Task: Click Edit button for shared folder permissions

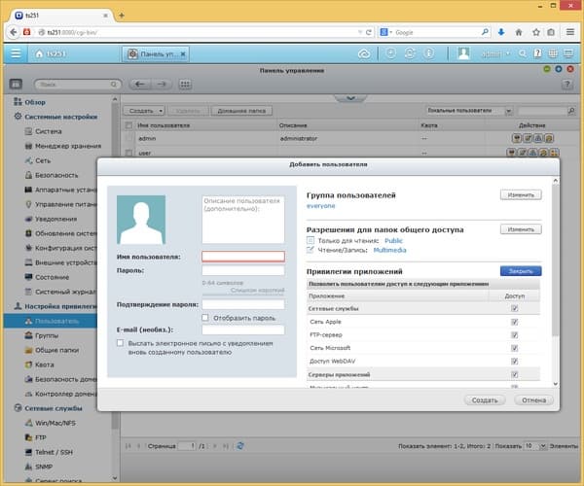Action: [x=521, y=229]
